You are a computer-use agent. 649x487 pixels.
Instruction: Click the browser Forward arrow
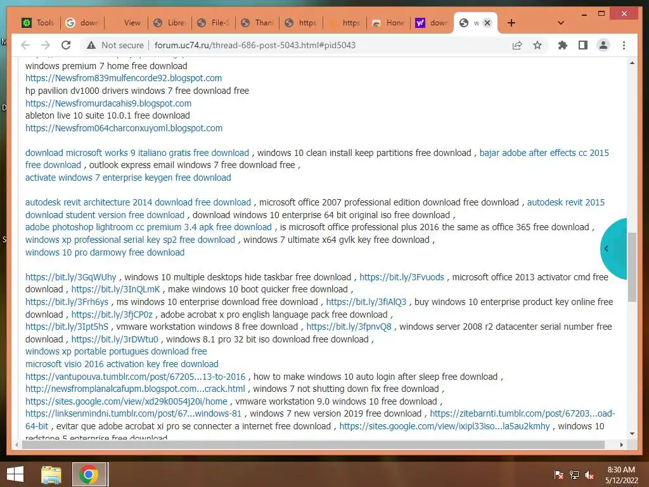(46, 45)
